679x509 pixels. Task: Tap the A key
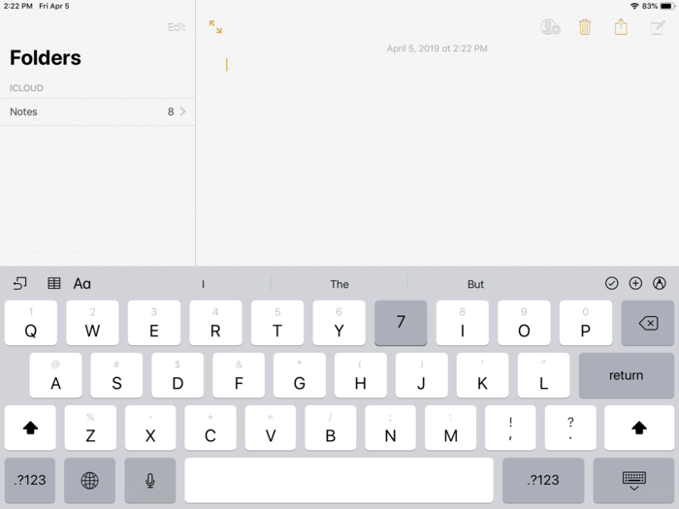point(55,375)
